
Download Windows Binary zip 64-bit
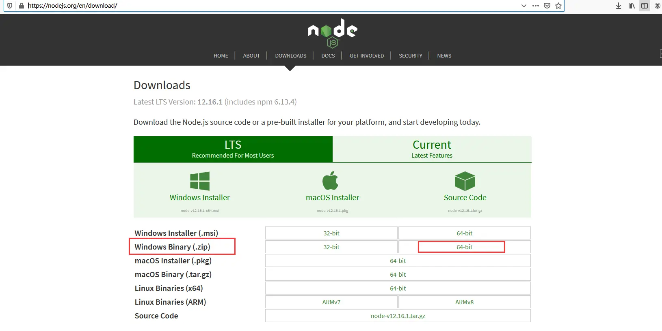pyautogui.click(x=465, y=247)
